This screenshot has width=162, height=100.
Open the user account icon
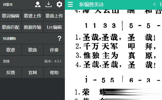coord(38,4)
